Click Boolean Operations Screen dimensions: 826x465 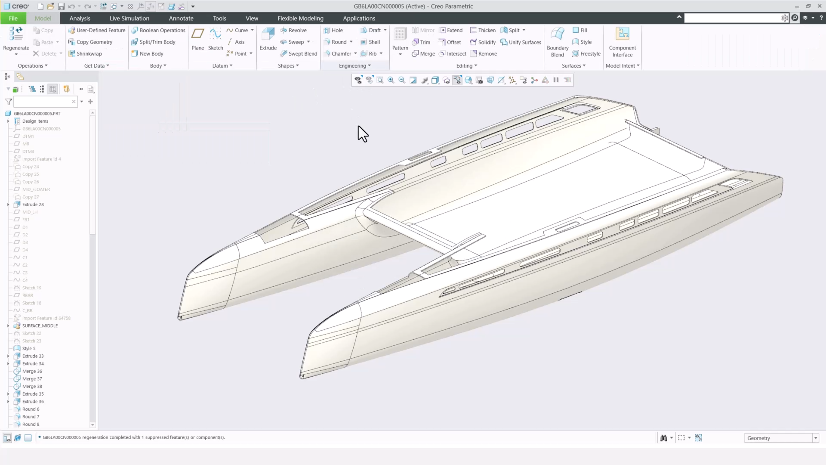pos(158,30)
